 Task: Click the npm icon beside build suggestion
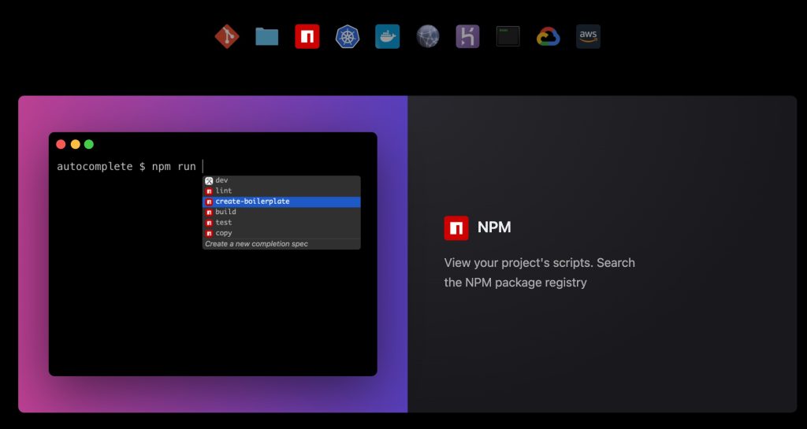(209, 213)
